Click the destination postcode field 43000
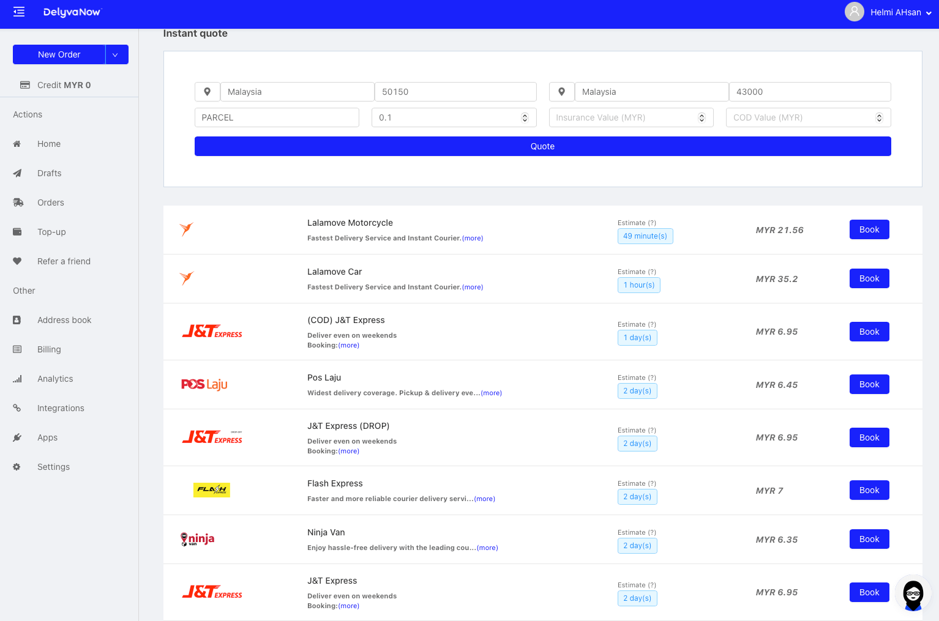The width and height of the screenshot is (939, 621). (810, 92)
